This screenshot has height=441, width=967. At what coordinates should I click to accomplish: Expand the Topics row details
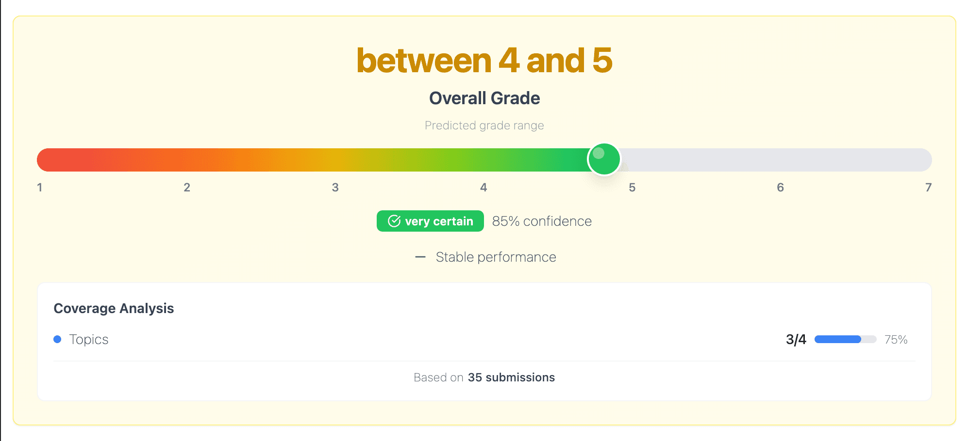point(89,339)
